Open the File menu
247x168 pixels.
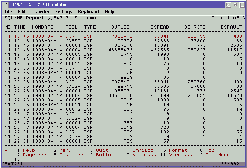(8, 12)
